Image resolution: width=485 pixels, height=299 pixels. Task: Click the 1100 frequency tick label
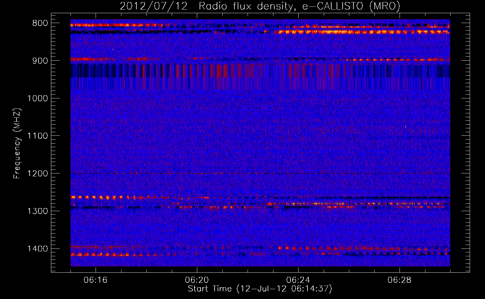[38, 136]
